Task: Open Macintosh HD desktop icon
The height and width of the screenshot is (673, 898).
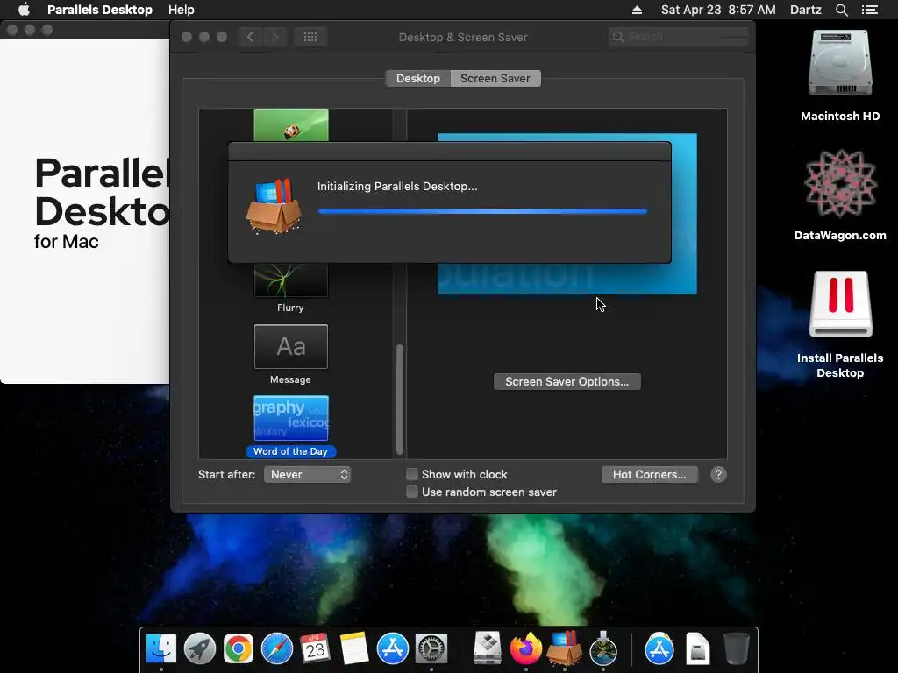Action: (x=840, y=63)
